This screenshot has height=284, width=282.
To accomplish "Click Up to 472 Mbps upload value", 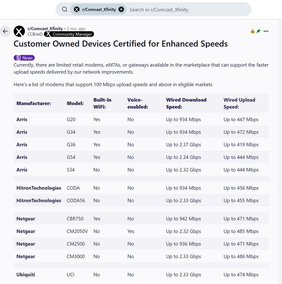I will (x=241, y=132).
